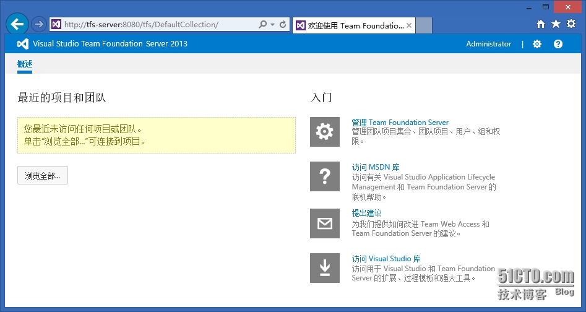Click the 最近的项目和团队 heading
This screenshot has height=312, width=586.
62,98
